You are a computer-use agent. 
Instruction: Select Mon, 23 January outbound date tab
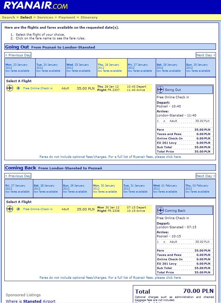pos(20,68)
